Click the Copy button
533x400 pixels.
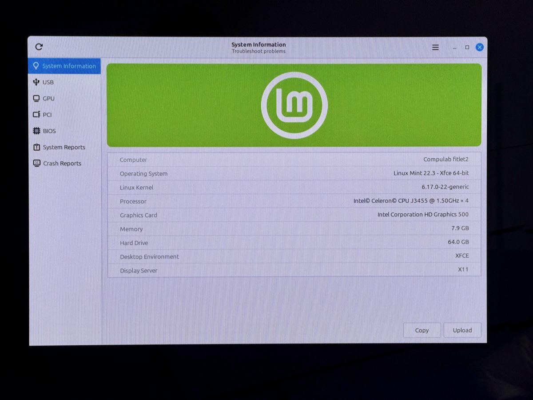(422, 330)
